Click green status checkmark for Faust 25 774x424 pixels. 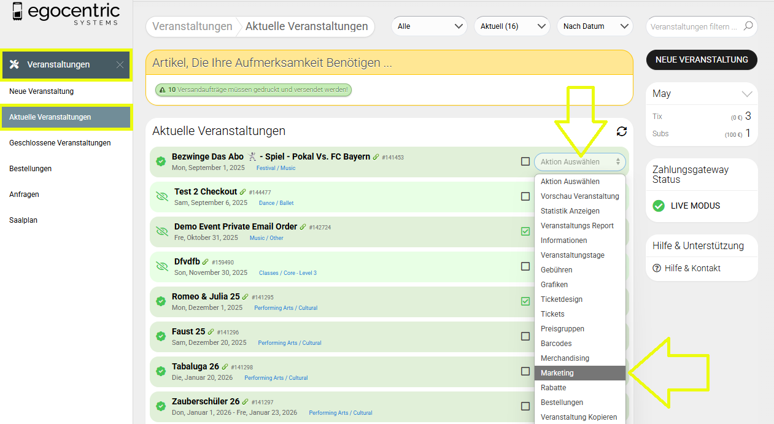click(x=161, y=336)
